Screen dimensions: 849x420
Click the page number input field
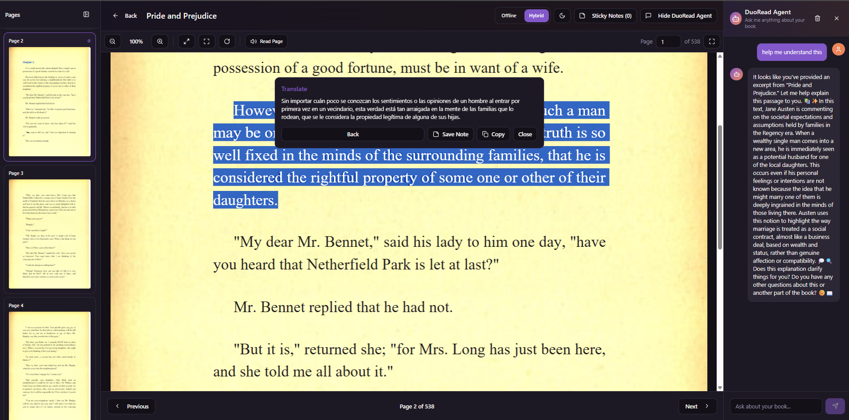click(x=668, y=41)
